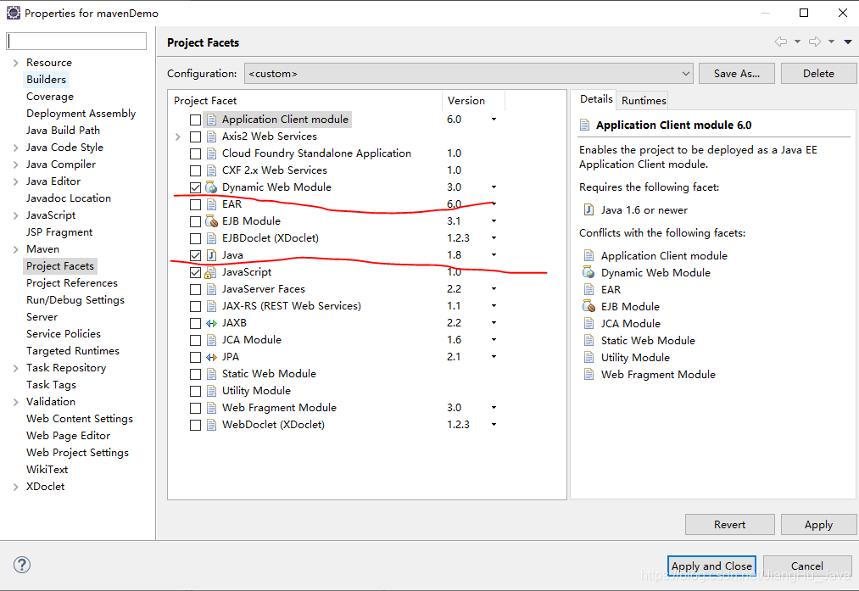Click the Dynamic Web Module facet icon
859x591 pixels.
[x=211, y=187]
